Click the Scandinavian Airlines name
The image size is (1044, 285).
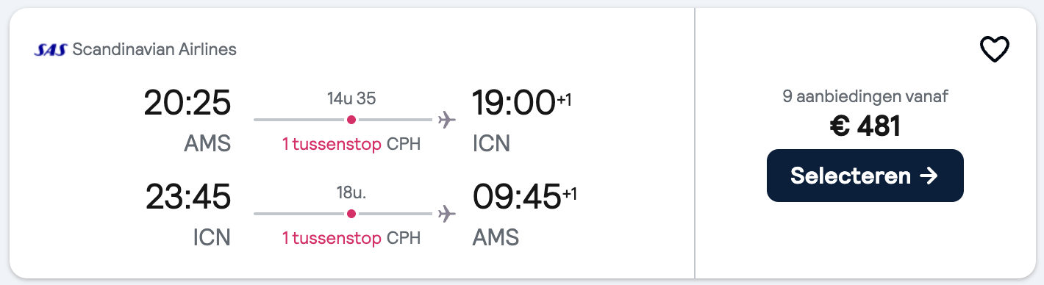click(154, 50)
